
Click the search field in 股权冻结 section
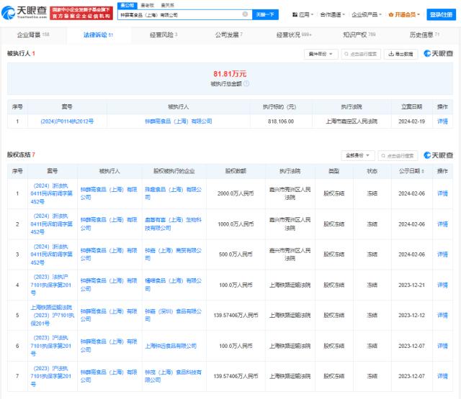tap(398, 155)
